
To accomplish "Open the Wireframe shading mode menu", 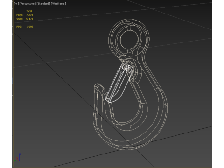I will 58,4.
